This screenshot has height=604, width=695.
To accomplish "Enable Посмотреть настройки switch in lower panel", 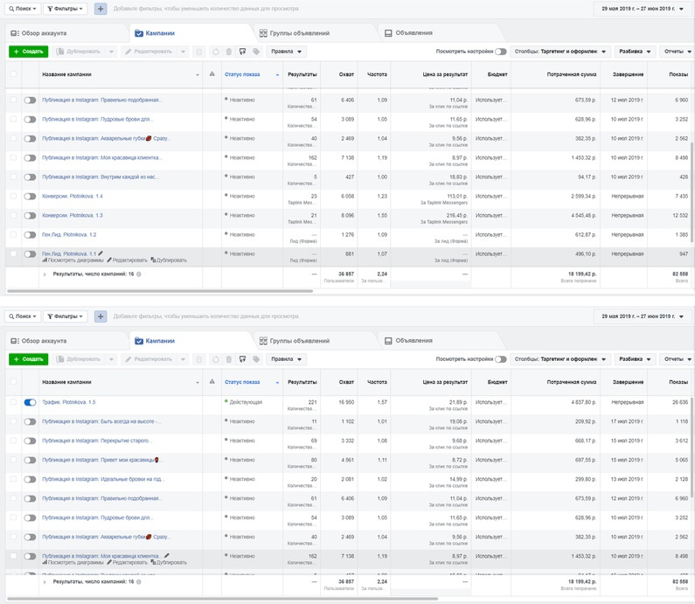I will pos(501,359).
